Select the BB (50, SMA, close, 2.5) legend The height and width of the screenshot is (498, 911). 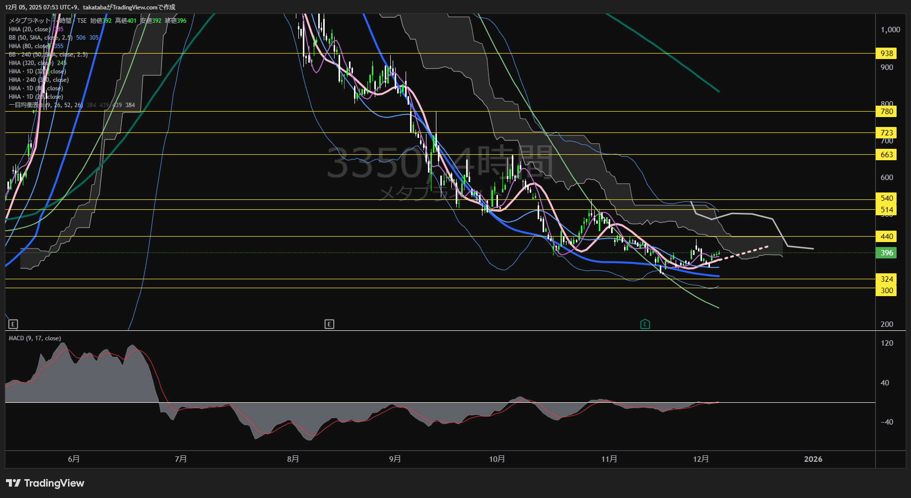41,38
